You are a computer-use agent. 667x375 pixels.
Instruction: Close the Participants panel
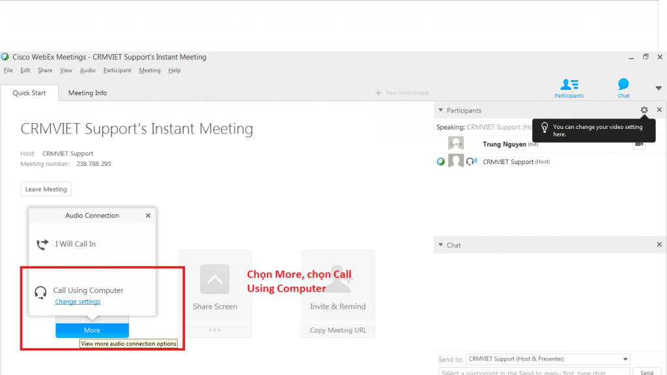click(x=659, y=109)
